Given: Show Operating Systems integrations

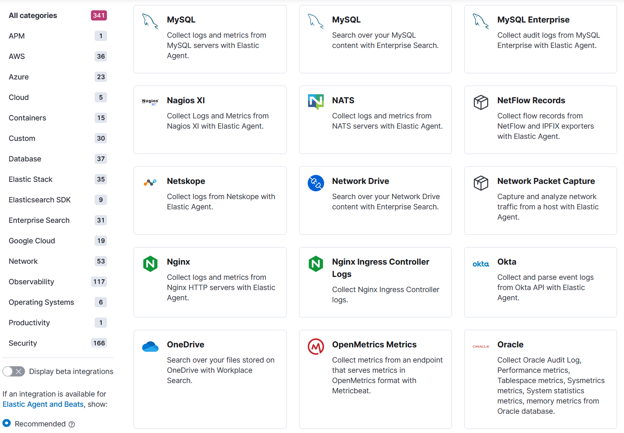Looking at the screenshot, I should pos(58,302).
